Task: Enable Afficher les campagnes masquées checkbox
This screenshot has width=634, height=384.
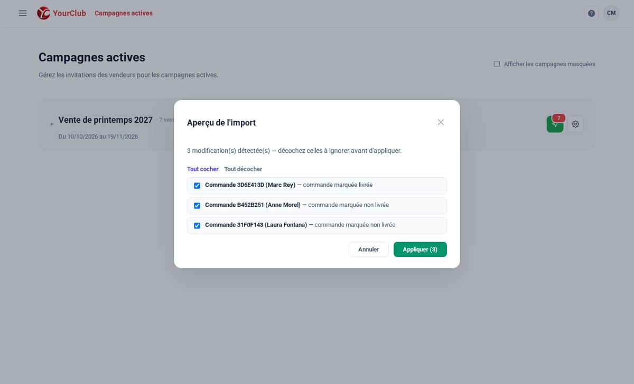Action: (497, 64)
